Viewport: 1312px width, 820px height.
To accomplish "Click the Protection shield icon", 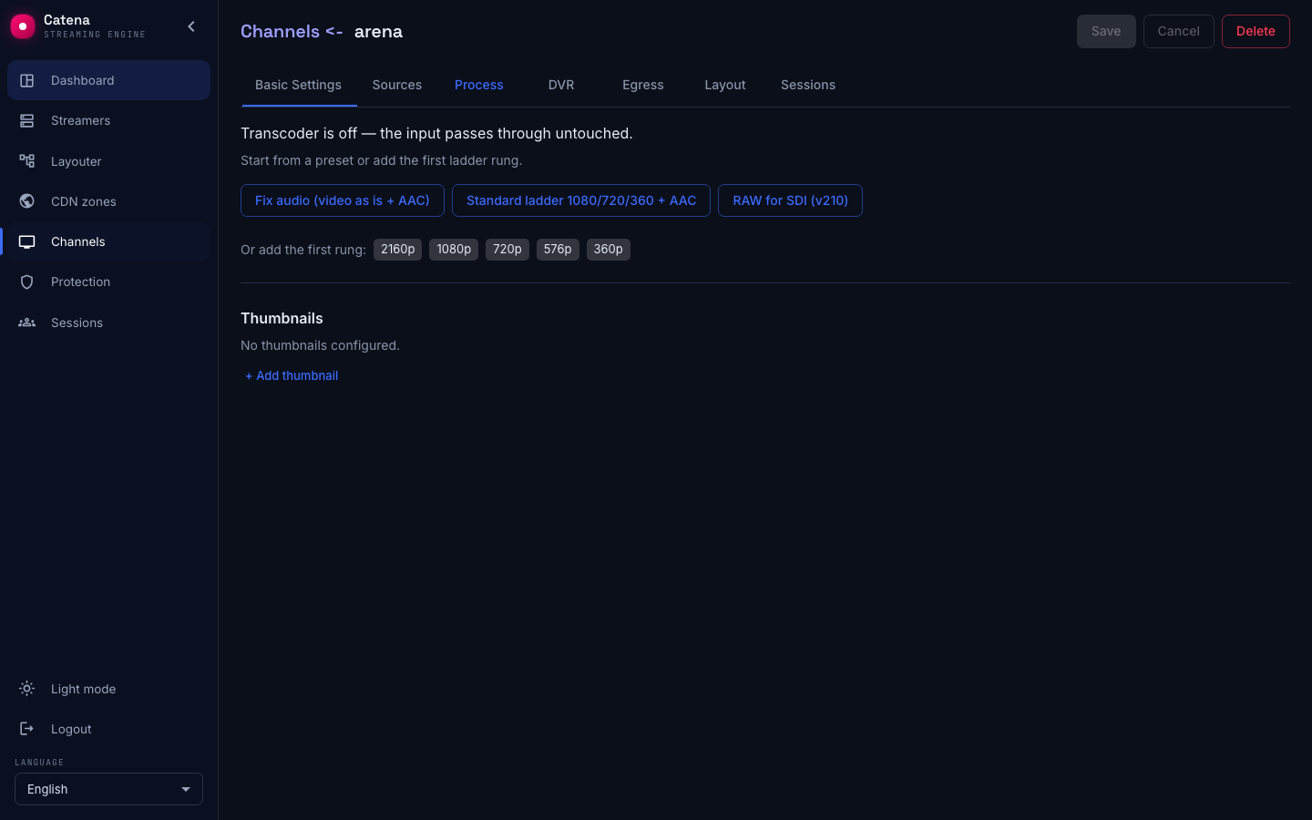I will 27,282.
